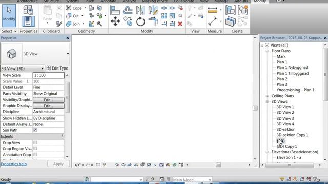This screenshot has height=184, width=328.
Task: Select Plan 1 Nybyggnad floor plan
Action: pyautogui.click(x=292, y=68)
